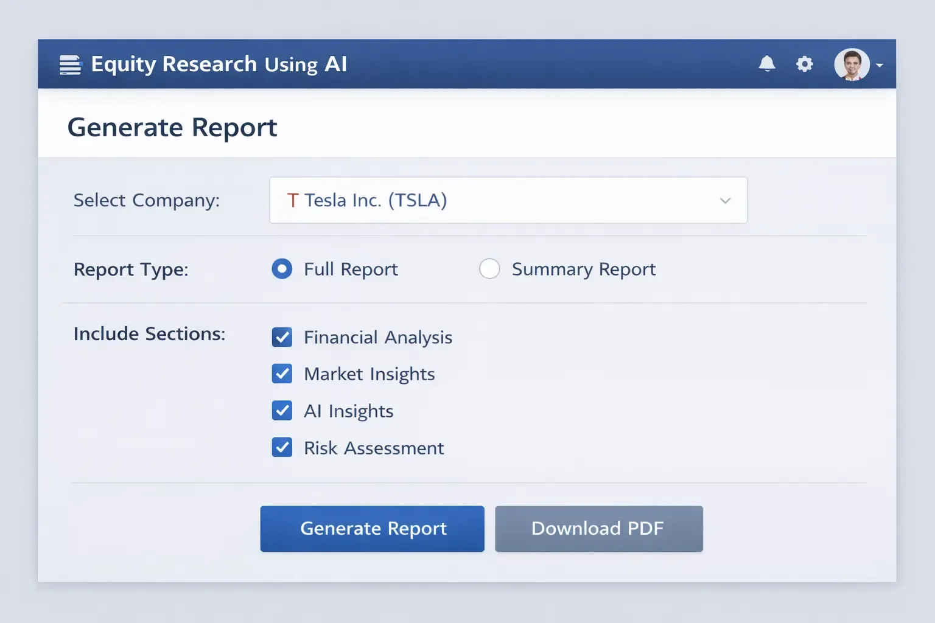Click the Risk Assessment checkmark icon
This screenshot has width=935, height=623.
pos(282,447)
